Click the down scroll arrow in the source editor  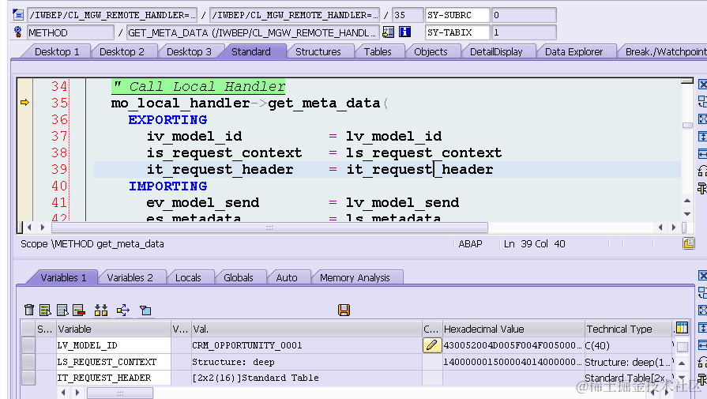click(687, 213)
